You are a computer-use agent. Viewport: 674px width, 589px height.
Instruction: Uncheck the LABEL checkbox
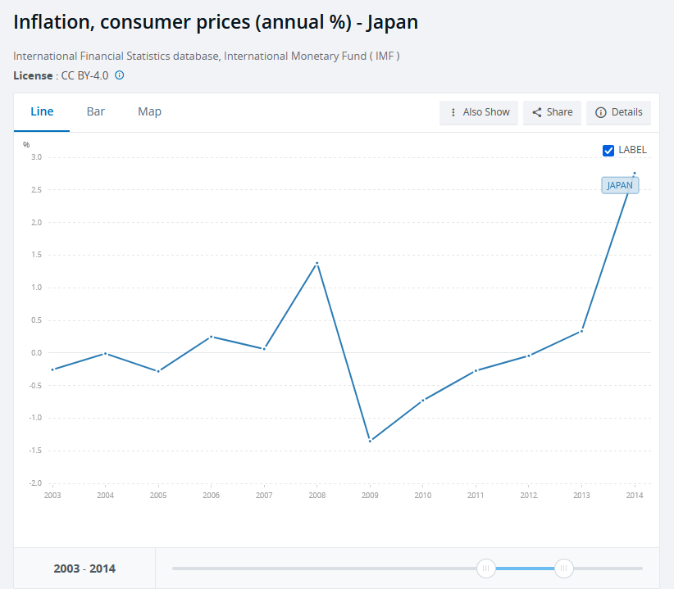click(x=608, y=150)
